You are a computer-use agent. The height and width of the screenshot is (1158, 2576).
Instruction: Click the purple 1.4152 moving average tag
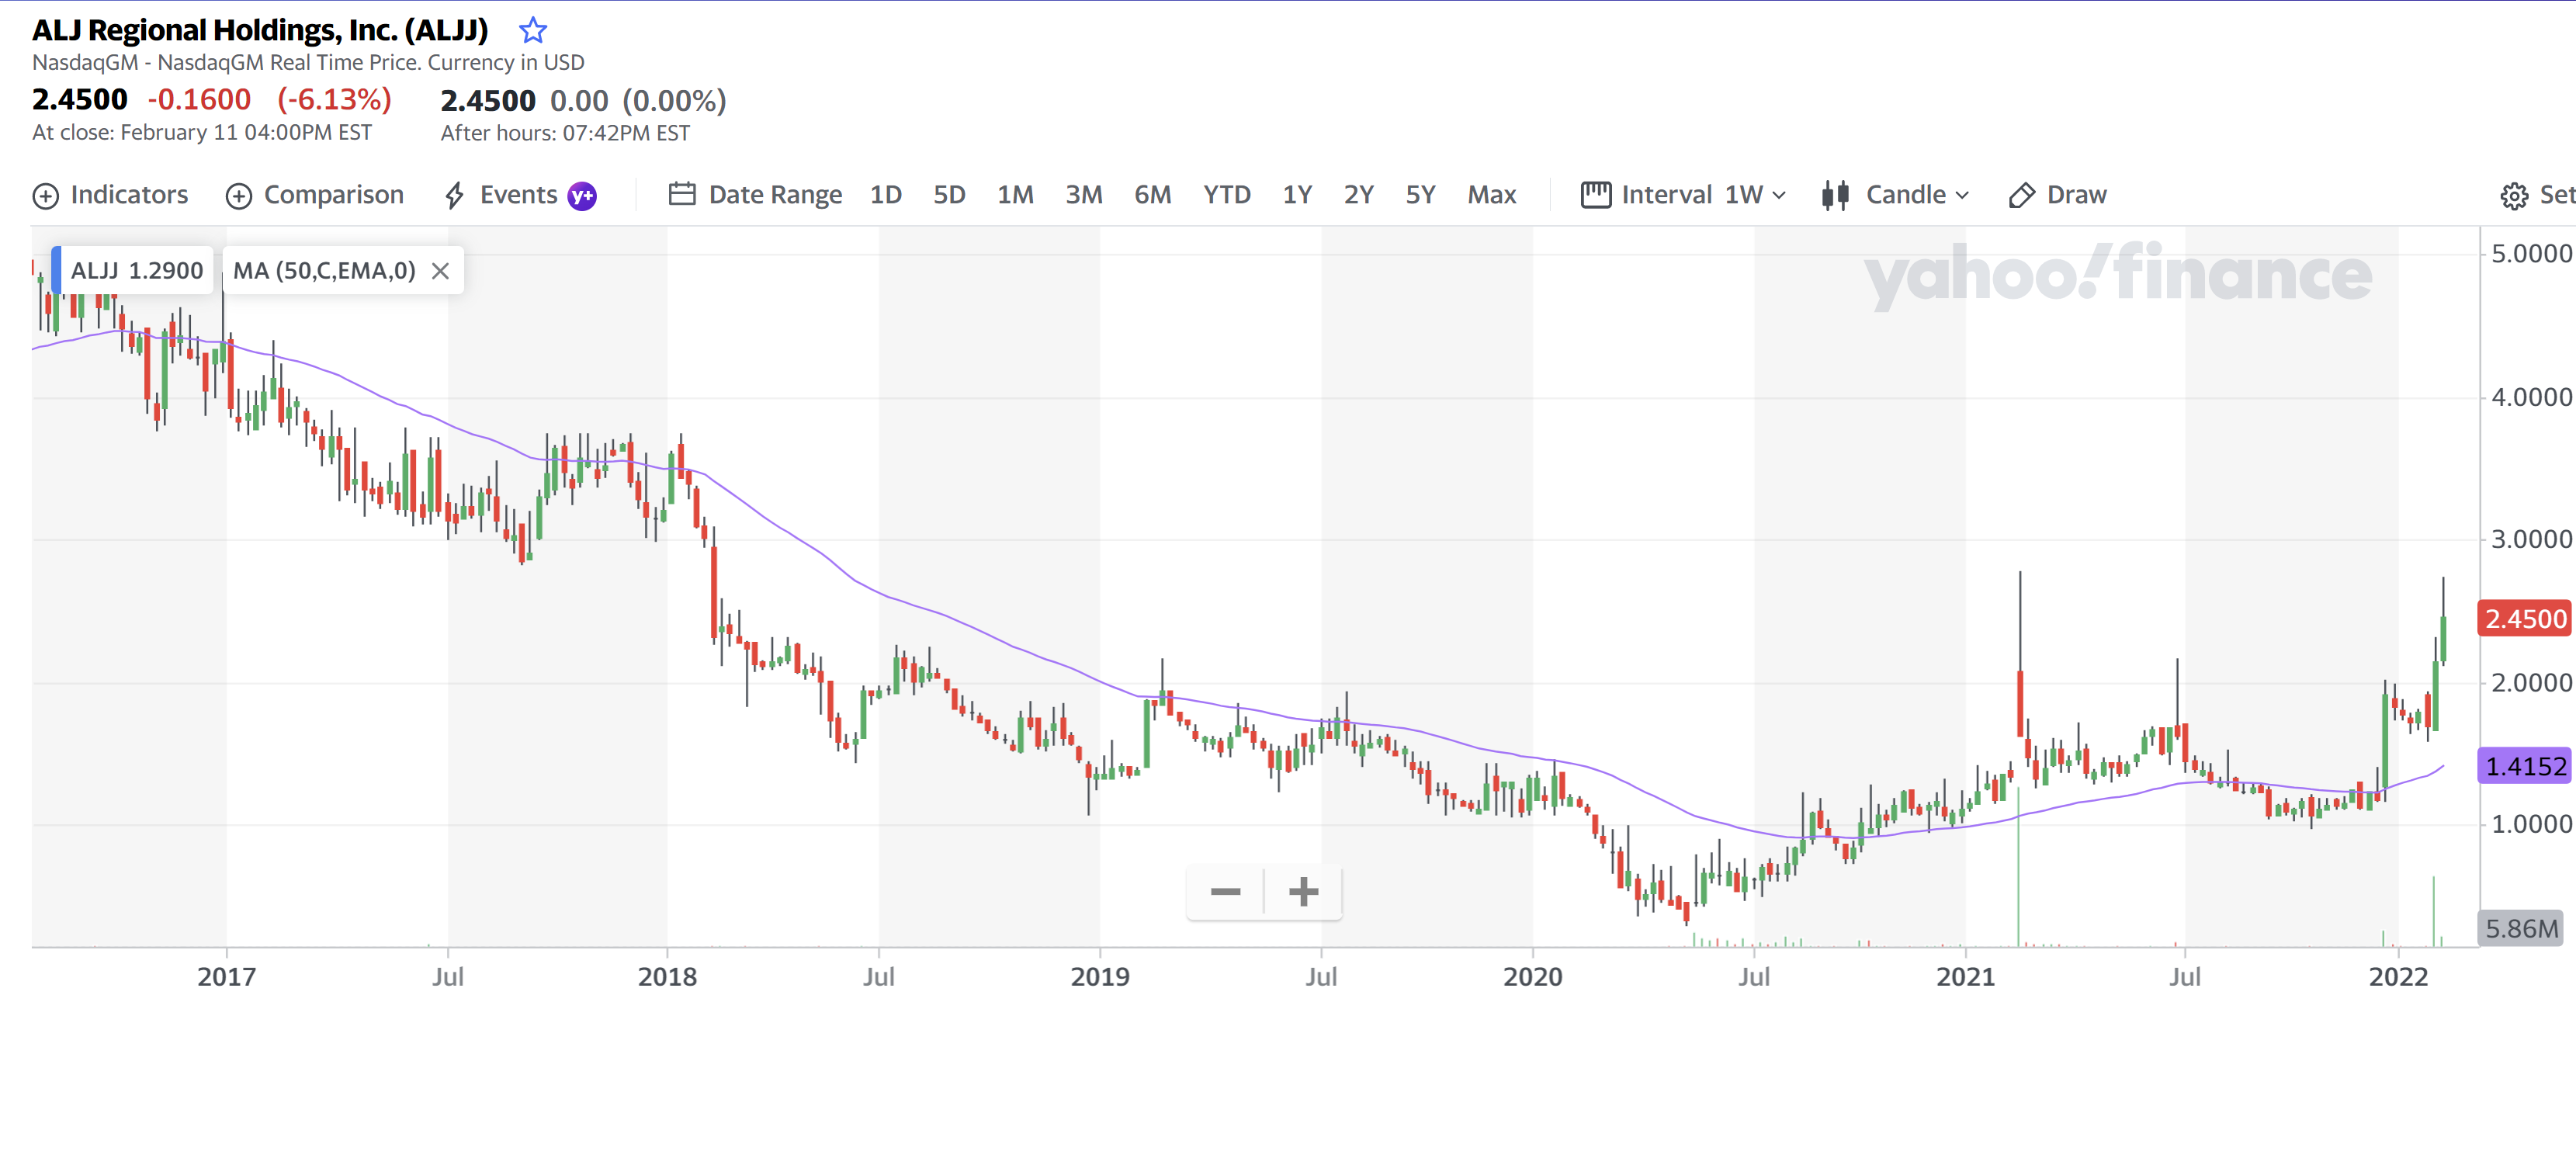point(2524,767)
